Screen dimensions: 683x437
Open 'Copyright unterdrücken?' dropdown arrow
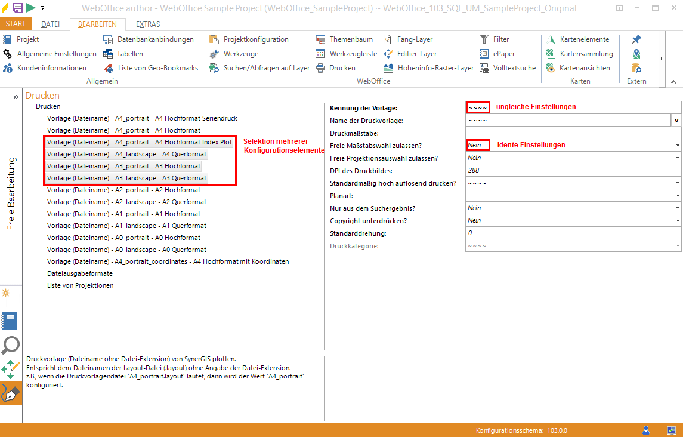coord(678,221)
